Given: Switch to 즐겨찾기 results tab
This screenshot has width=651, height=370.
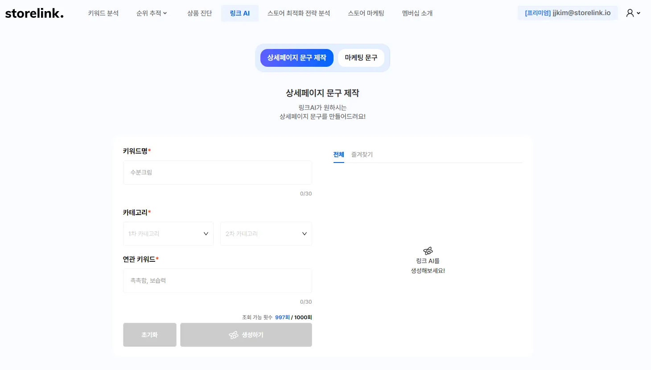Looking at the screenshot, I should [x=362, y=155].
